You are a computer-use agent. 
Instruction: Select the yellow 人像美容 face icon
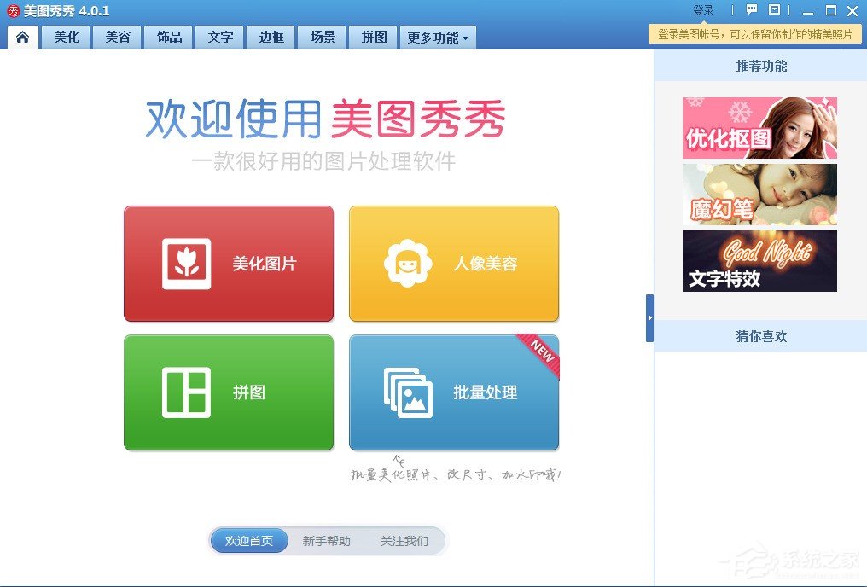click(x=408, y=263)
